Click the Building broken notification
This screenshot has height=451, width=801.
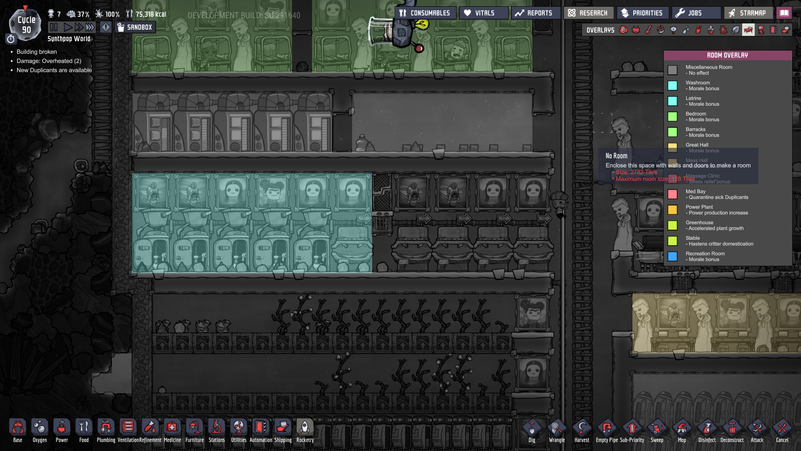pyautogui.click(x=37, y=52)
